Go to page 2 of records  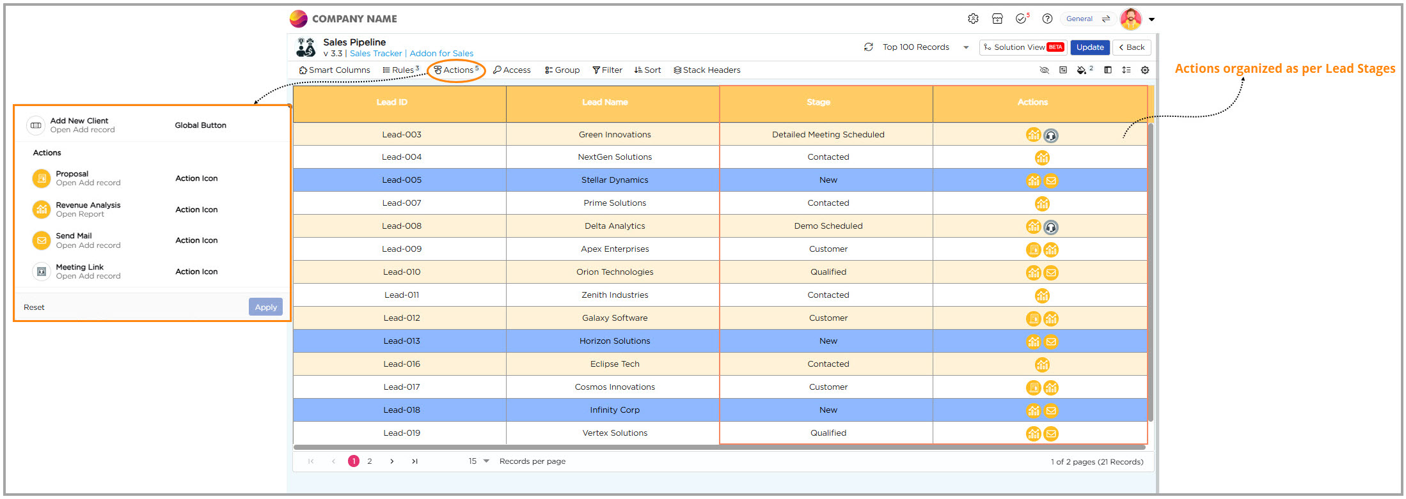click(x=370, y=461)
